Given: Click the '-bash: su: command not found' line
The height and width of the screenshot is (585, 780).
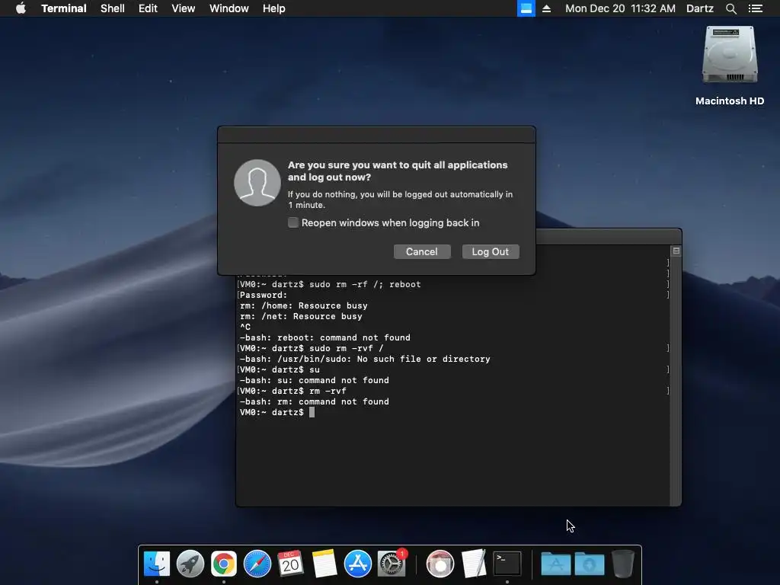Looking at the screenshot, I should [315, 380].
